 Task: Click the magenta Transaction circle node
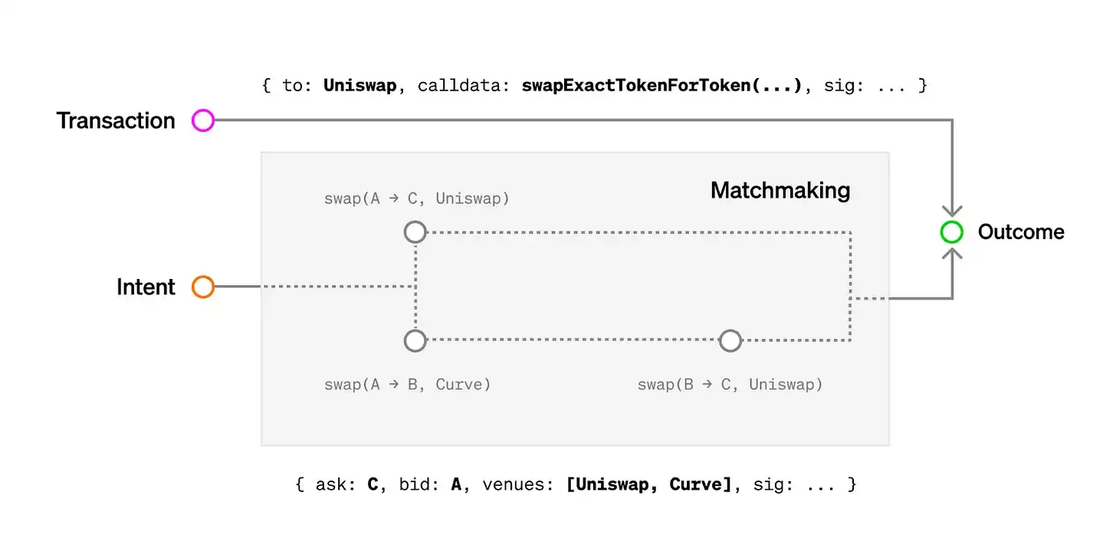203,120
